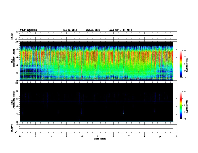Select the "start UT = 0:50:1" text
Screen dimensions: 198x153
point(121,30)
